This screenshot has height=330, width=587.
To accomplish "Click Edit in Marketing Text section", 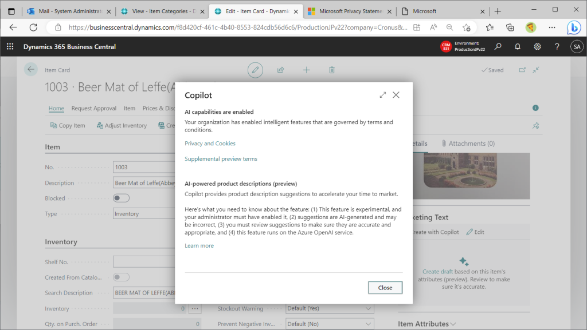I will [475, 232].
